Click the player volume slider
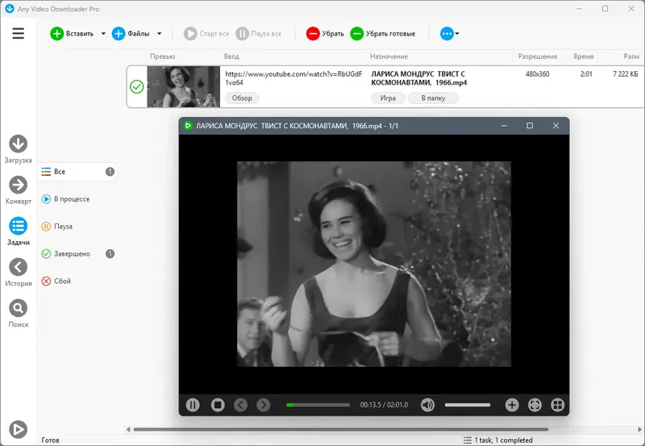This screenshot has height=446, width=645. pos(468,405)
